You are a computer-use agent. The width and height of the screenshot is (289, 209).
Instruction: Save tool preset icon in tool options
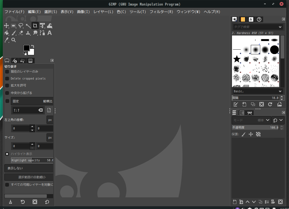(x=11, y=202)
